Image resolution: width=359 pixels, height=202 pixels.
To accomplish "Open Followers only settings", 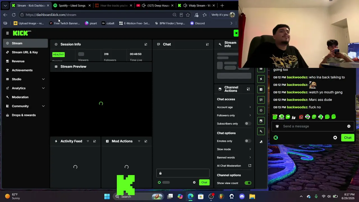I will click(x=234, y=115).
